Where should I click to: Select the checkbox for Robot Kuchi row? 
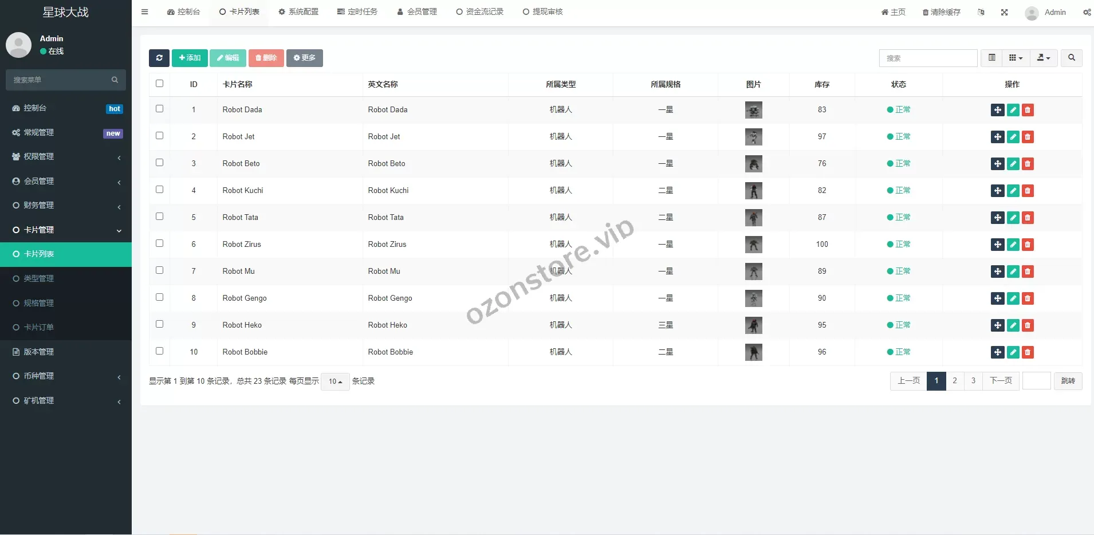click(160, 190)
